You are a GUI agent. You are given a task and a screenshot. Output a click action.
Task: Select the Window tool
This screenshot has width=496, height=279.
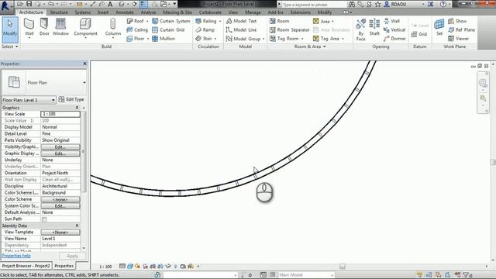pos(60,27)
